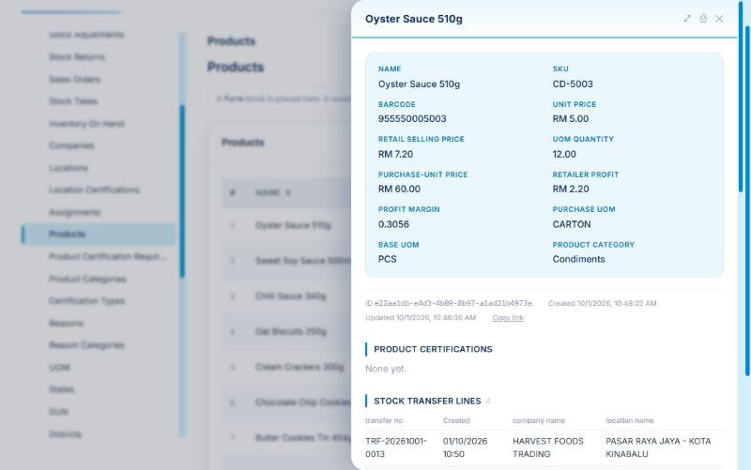Open the Chilli Sauce 340g row
This screenshot has width=751, height=470.
click(286, 296)
